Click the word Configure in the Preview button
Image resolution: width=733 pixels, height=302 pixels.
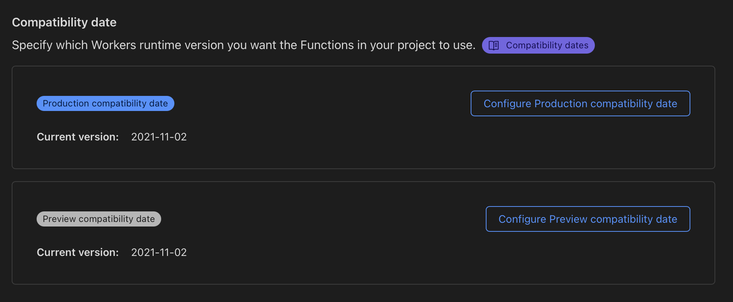coord(522,219)
